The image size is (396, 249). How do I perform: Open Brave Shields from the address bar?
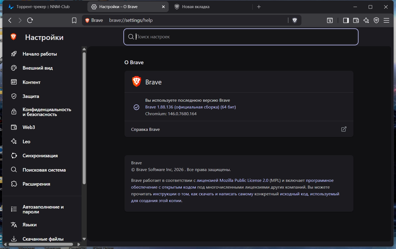295,20
